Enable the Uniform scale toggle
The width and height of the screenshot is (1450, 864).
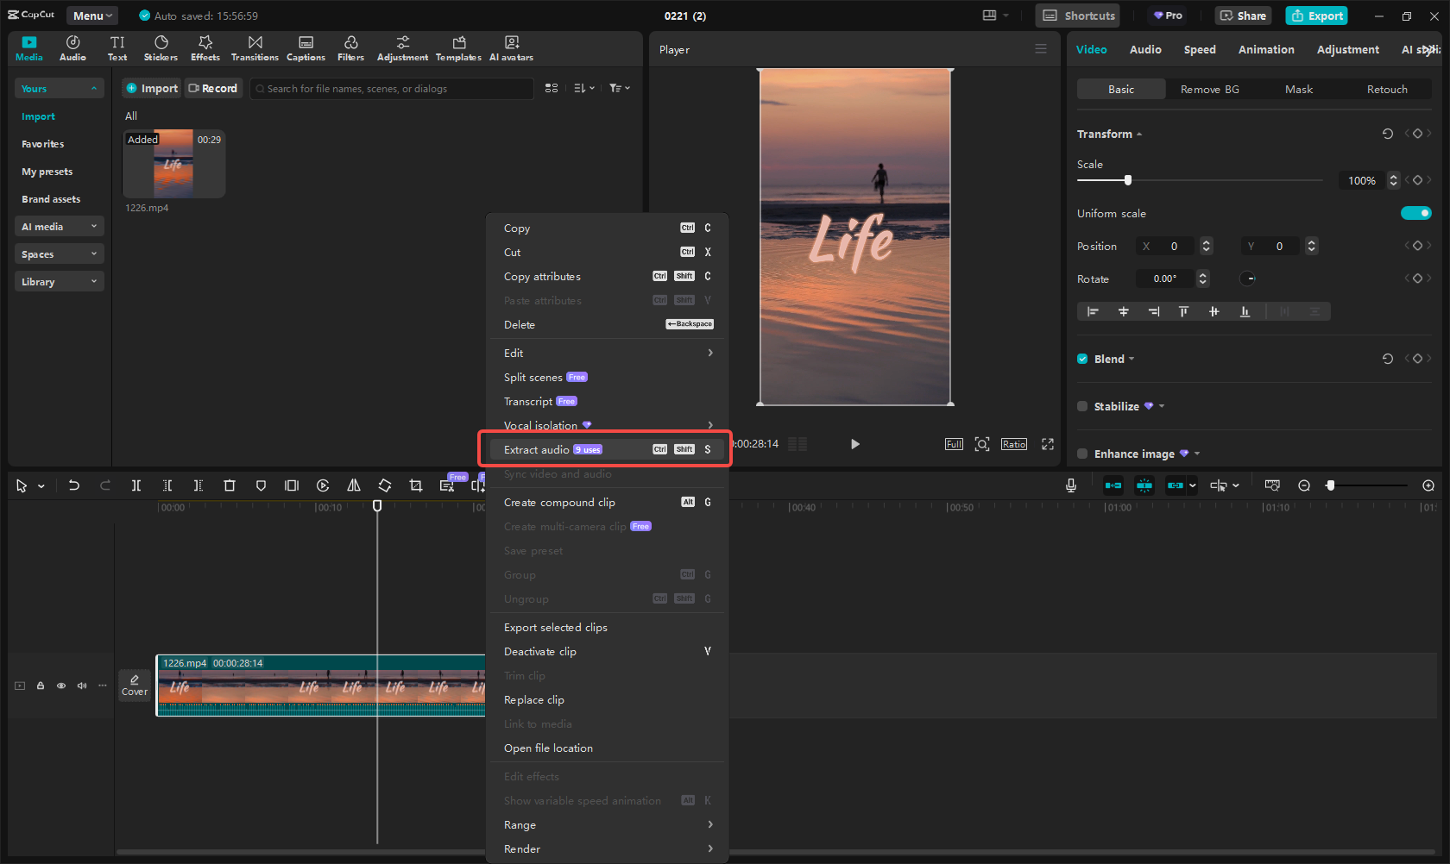click(x=1416, y=213)
